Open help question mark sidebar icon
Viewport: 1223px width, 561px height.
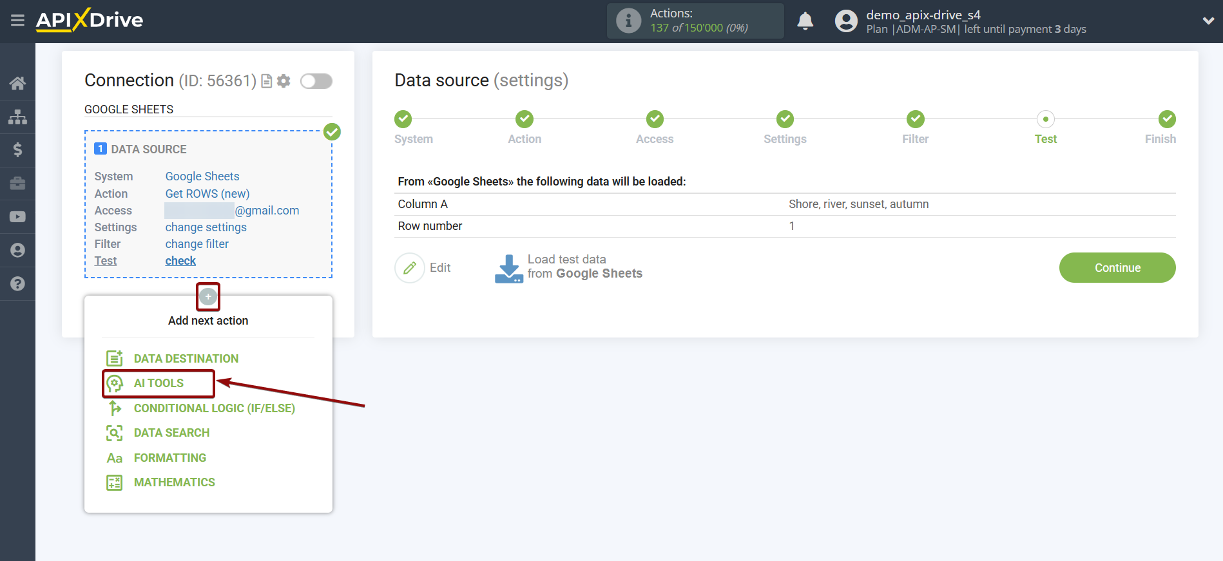pos(17,283)
